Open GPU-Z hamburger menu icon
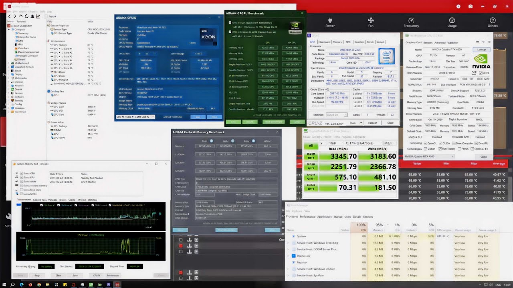This screenshot has height=288, width=513. [x=489, y=42]
